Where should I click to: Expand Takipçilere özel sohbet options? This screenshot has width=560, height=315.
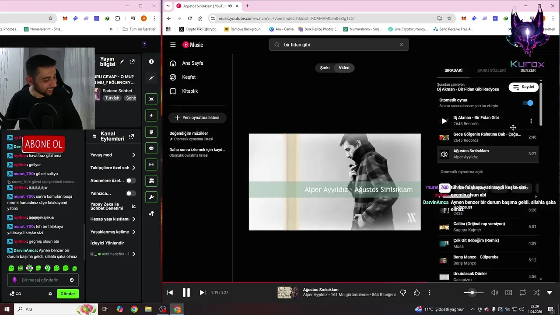coord(134,168)
